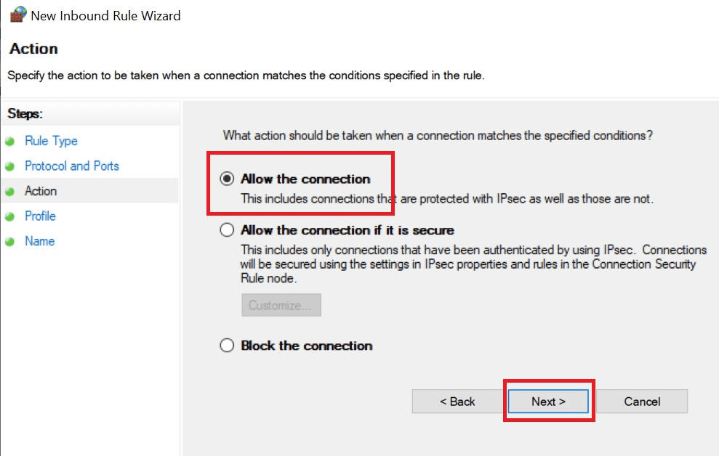Image resolution: width=719 pixels, height=456 pixels.
Task: Click the green bullet beside Name step
Action: click(10, 242)
